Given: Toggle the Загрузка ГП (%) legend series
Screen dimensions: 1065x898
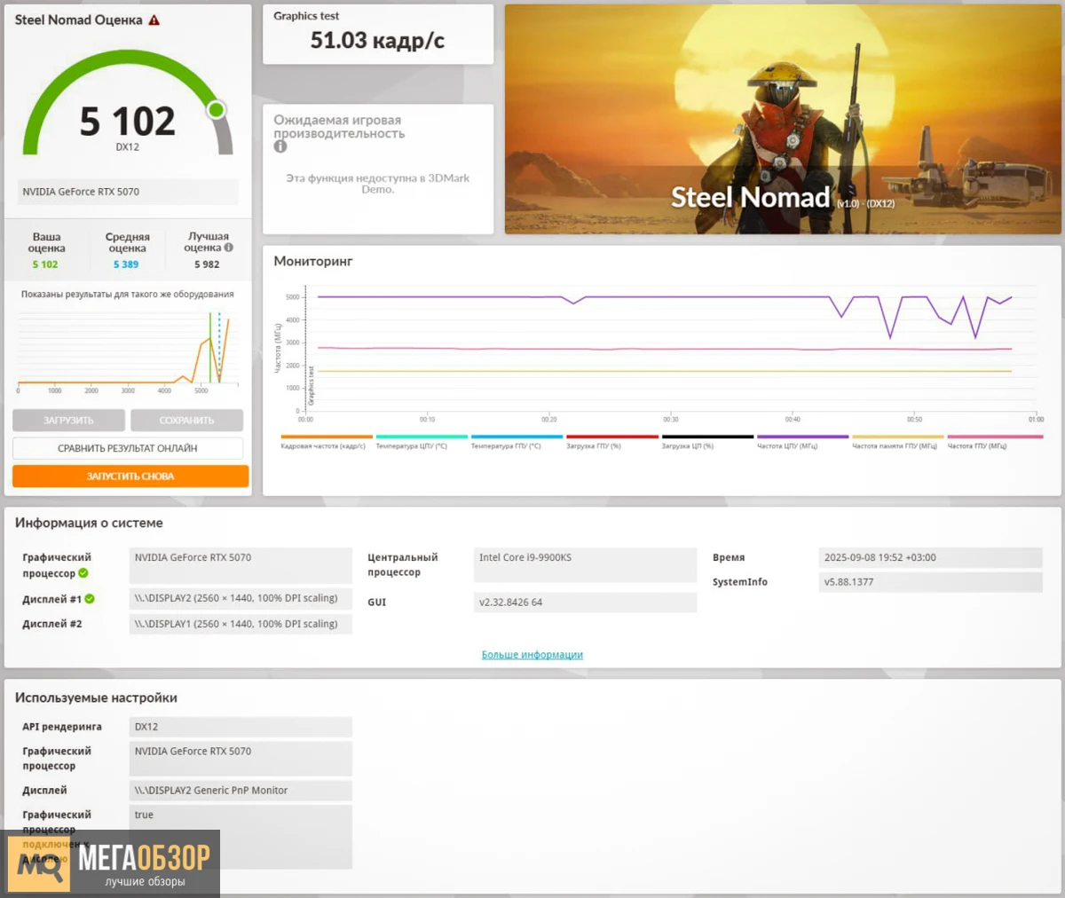Looking at the screenshot, I should coord(611,443).
